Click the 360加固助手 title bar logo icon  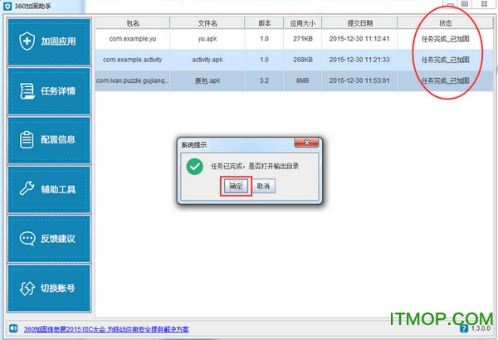(x=7, y=6)
